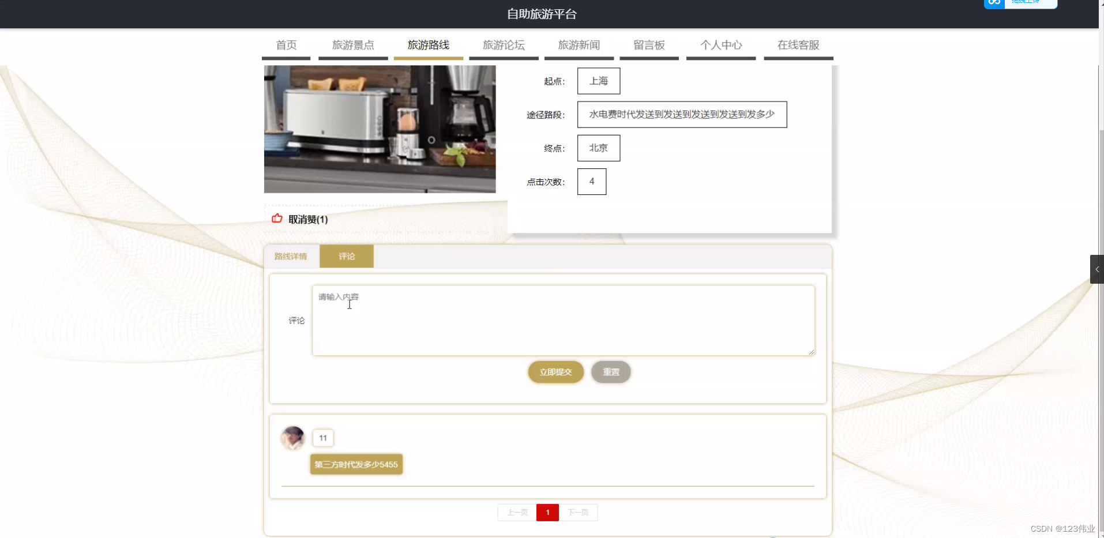Click inside the 请输入内容 comment box
1104x538 pixels.
coord(563,320)
